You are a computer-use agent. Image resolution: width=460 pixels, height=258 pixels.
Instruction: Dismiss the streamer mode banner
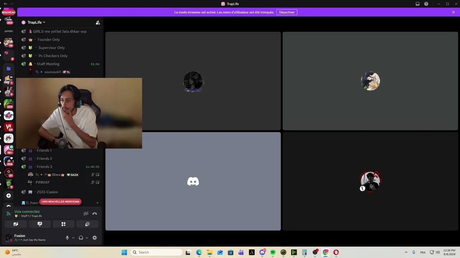coord(454,12)
